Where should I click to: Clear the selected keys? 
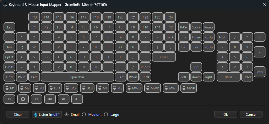[x=18, y=115]
